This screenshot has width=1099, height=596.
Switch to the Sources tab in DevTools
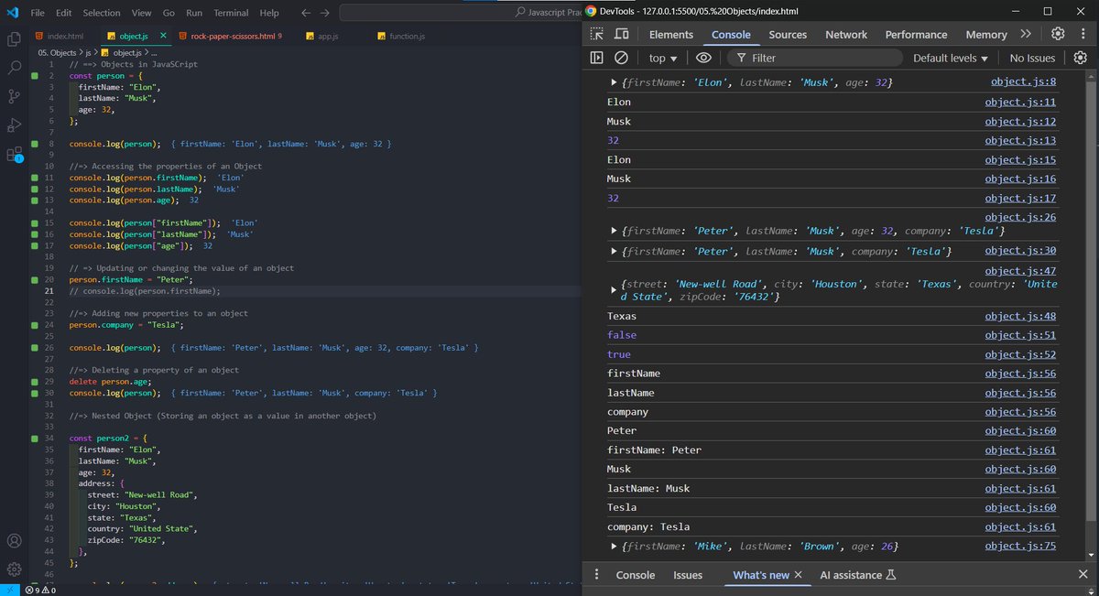coord(788,34)
